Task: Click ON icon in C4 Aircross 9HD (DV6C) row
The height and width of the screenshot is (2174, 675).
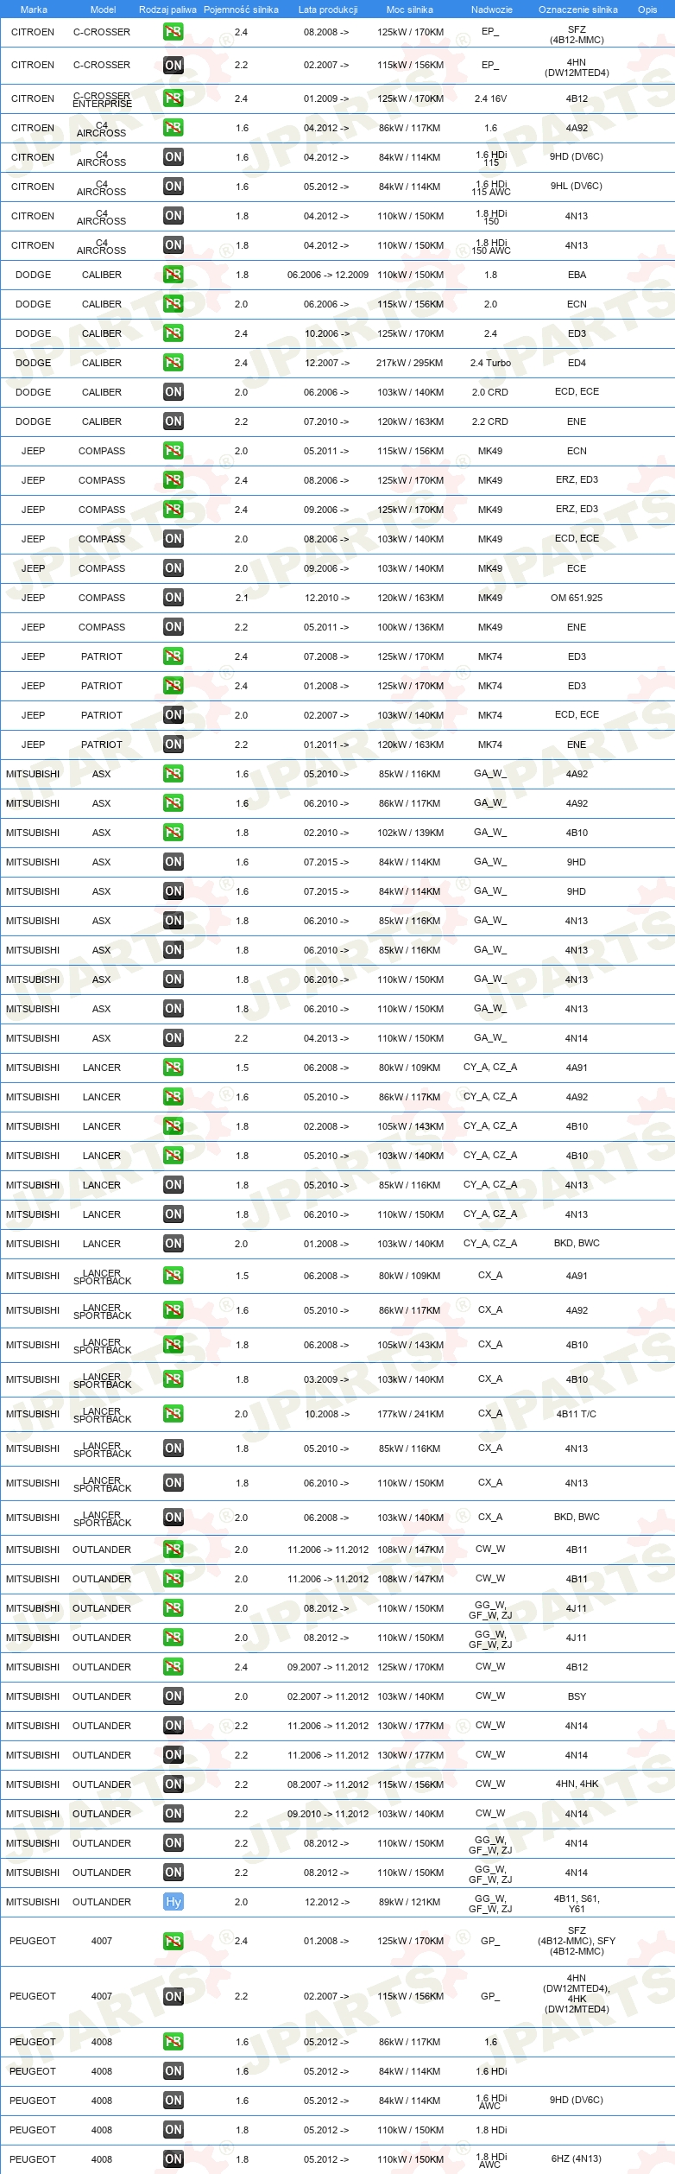Action: click(173, 157)
